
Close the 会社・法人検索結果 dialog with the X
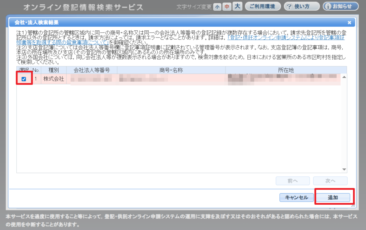click(349, 22)
